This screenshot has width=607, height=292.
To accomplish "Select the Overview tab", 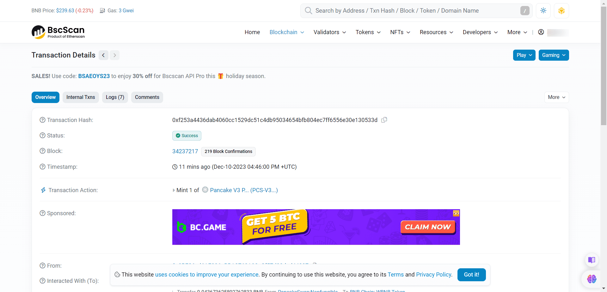I will coord(46,97).
